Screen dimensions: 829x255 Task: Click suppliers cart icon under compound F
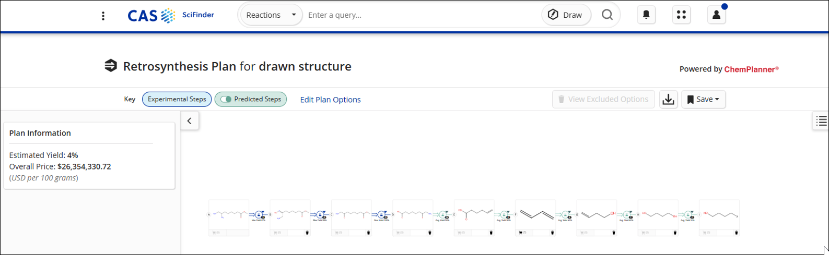click(x=520, y=233)
